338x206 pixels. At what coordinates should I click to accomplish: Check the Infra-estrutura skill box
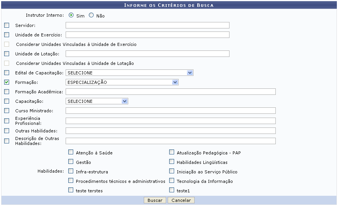pyautogui.click(x=71, y=171)
